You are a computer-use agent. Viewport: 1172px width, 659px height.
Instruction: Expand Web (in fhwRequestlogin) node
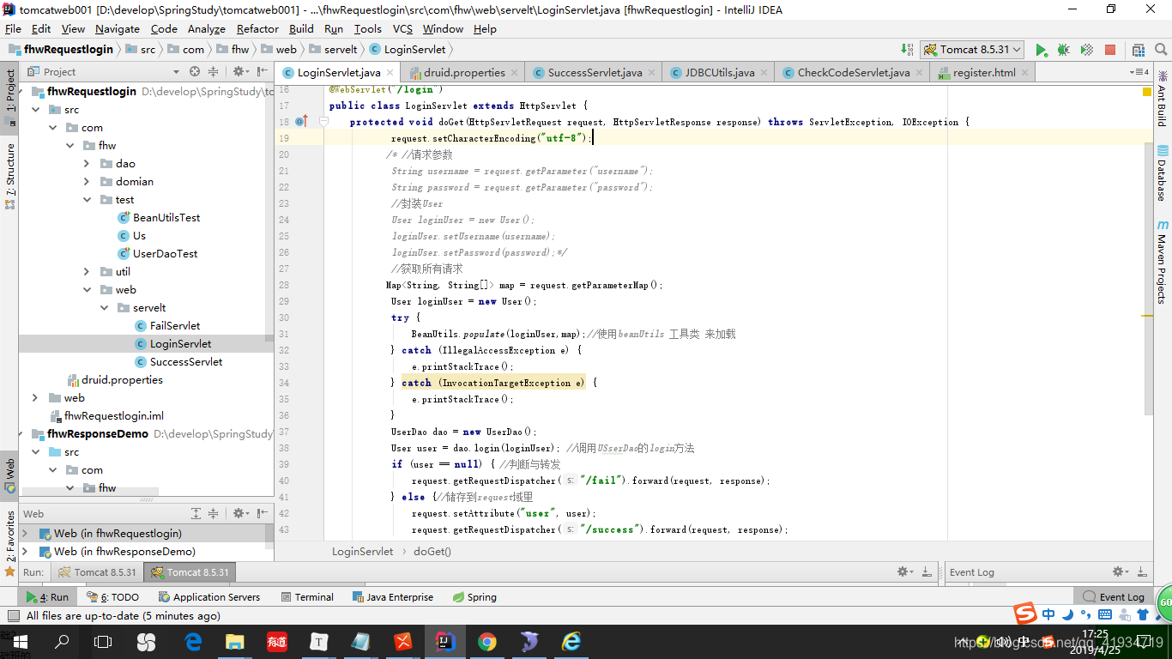pyautogui.click(x=24, y=533)
